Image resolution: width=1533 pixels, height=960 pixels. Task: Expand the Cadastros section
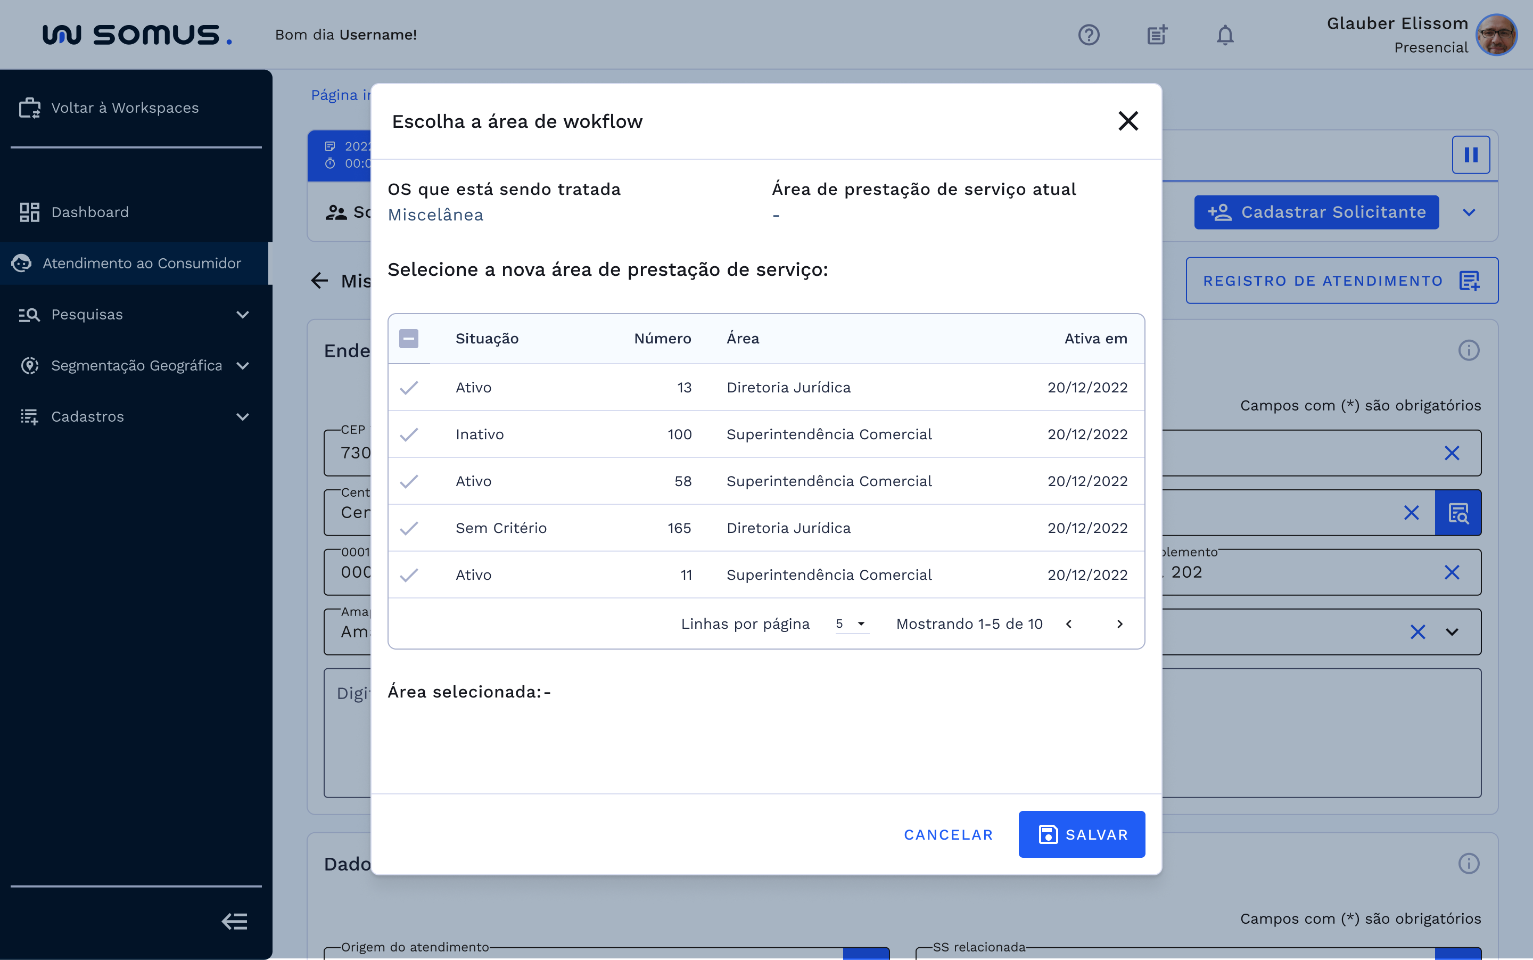tap(243, 416)
